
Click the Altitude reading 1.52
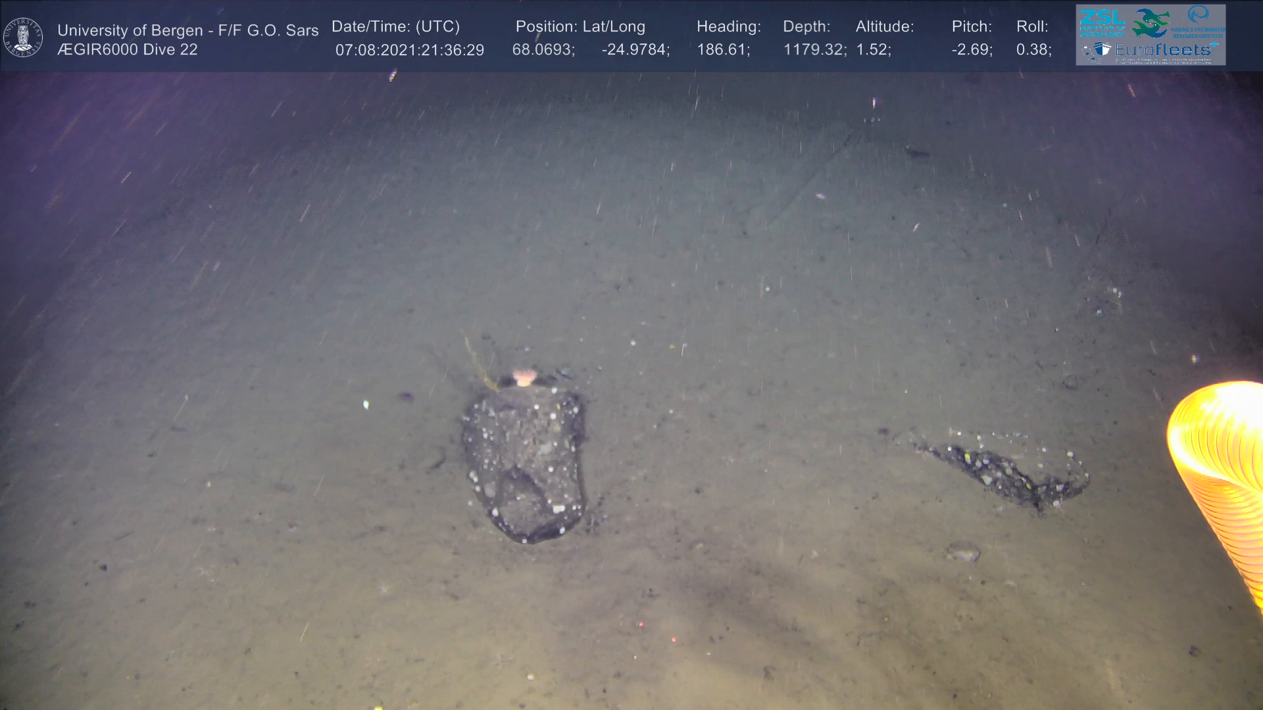click(x=873, y=50)
